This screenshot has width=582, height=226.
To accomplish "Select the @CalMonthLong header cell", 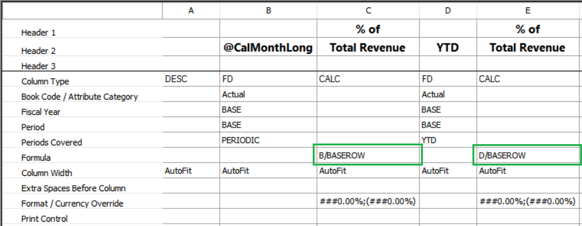I will 269,47.
